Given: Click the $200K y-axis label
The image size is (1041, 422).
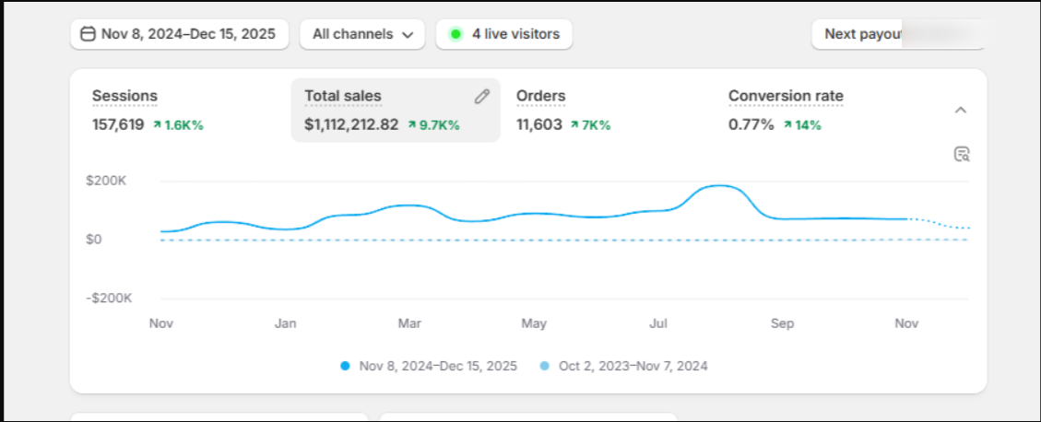Looking at the screenshot, I should point(106,181).
